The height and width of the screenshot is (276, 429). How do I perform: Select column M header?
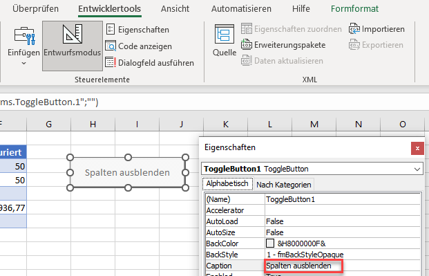(x=314, y=124)
